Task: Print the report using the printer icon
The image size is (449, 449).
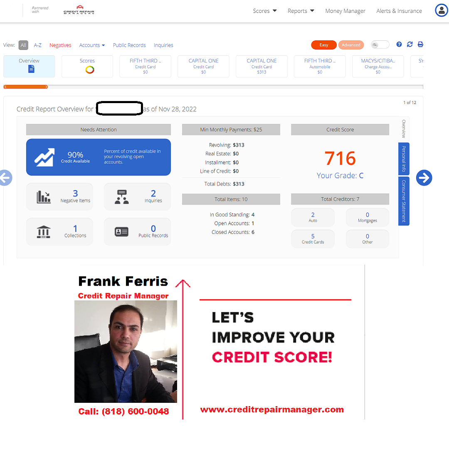Action: coord(420,44)
